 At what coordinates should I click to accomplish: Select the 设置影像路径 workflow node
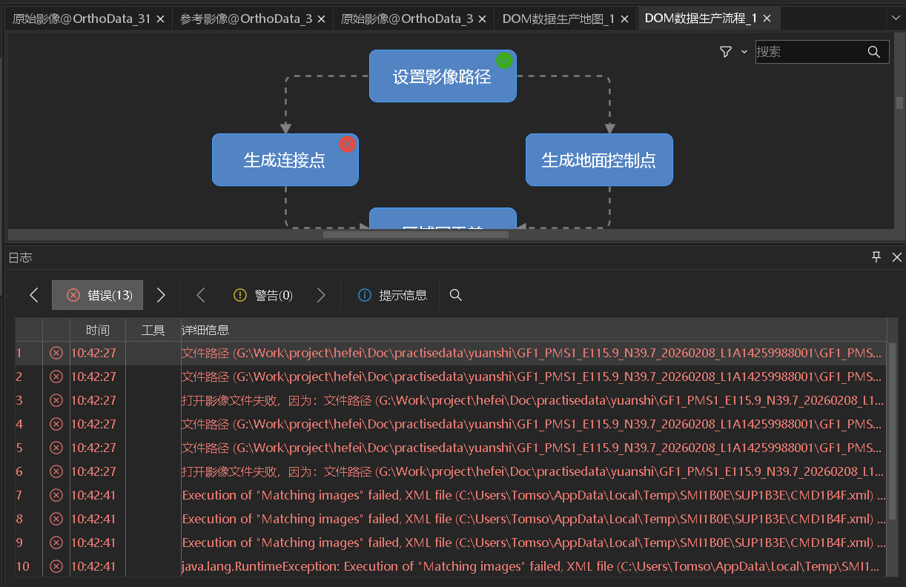click(x=442, y=76)
